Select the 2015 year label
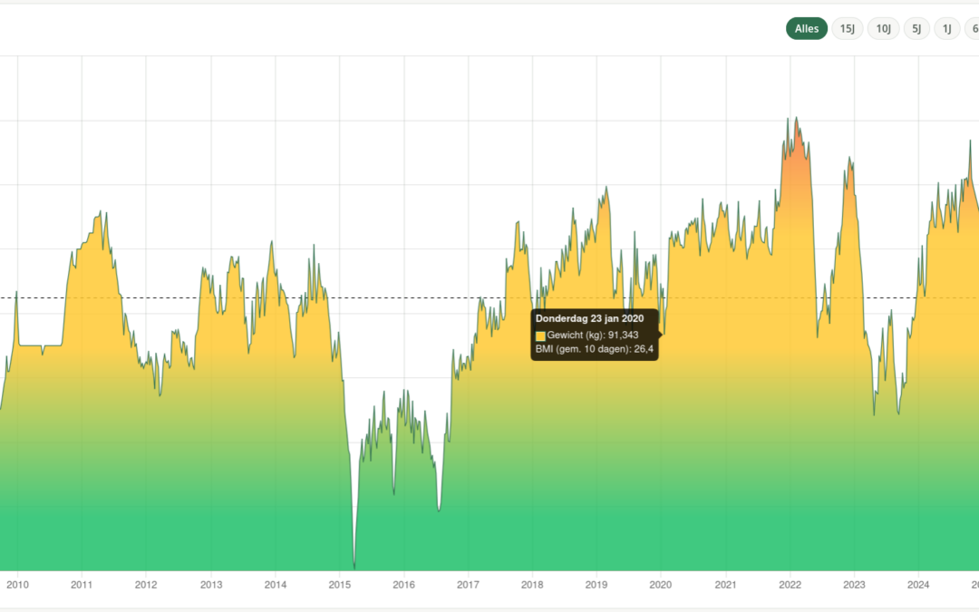Viewport: 979px width, 612px height. click(x=340, y=585)
